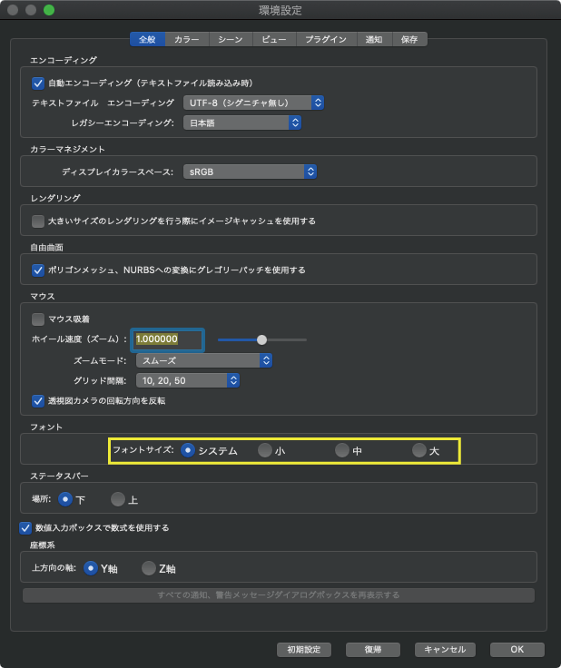Choose Z軸 as the up axis

click(x=149, y=568)
